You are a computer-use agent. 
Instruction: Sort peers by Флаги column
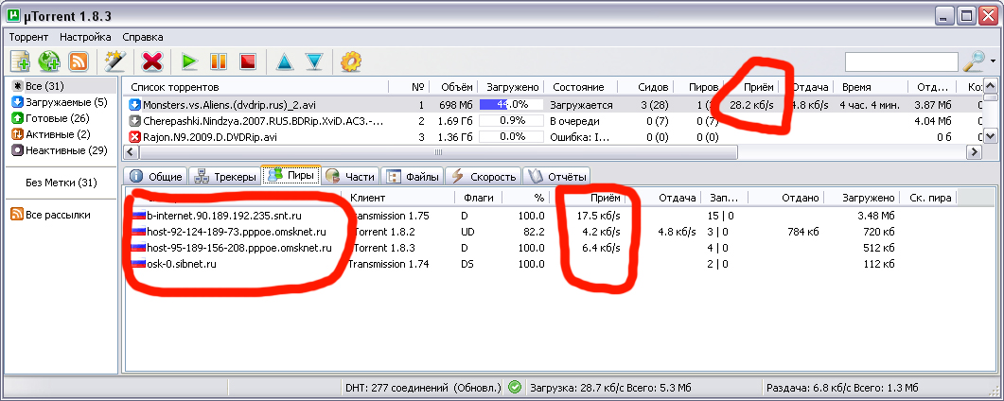pos(479,199)
